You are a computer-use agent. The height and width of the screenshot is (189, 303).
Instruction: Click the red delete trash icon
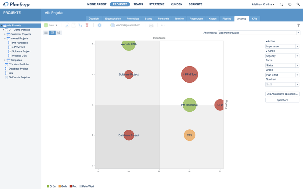tap(87, 25)
